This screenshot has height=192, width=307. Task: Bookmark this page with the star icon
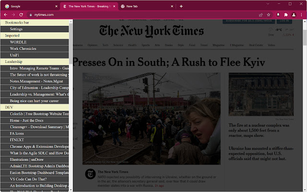click(x=269, y=15)
